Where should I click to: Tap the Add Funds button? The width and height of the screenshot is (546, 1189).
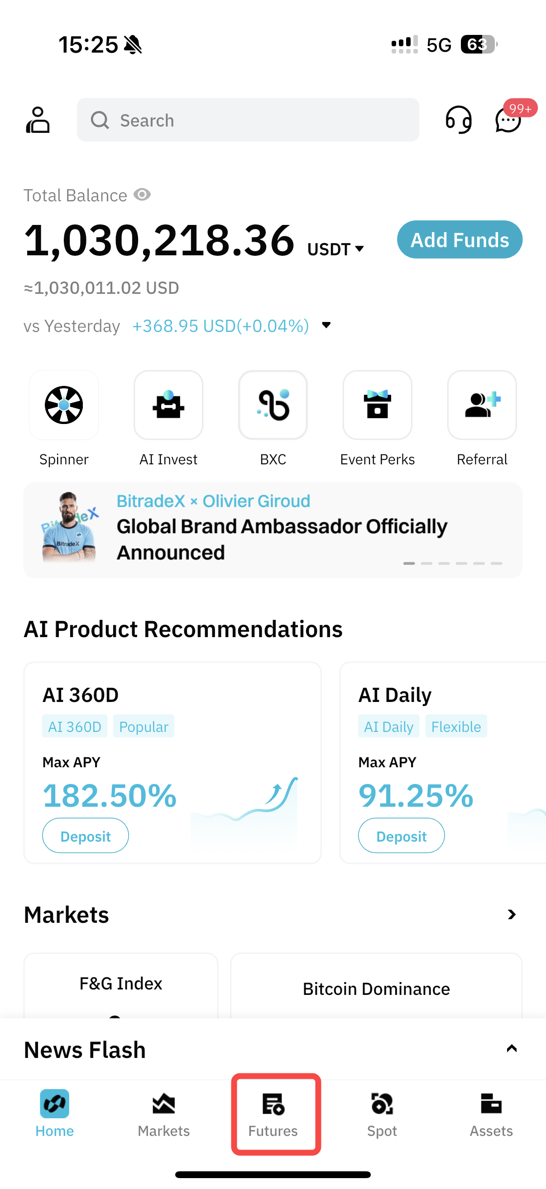click(460, 239)
